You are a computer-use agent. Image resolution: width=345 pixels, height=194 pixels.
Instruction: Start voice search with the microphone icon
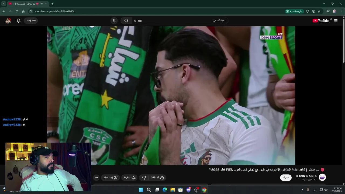pyautogui.click(x=114, y=21)
